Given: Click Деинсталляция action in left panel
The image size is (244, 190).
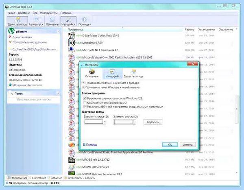Looking at the screenshot, I should click(x=22, y=37).
